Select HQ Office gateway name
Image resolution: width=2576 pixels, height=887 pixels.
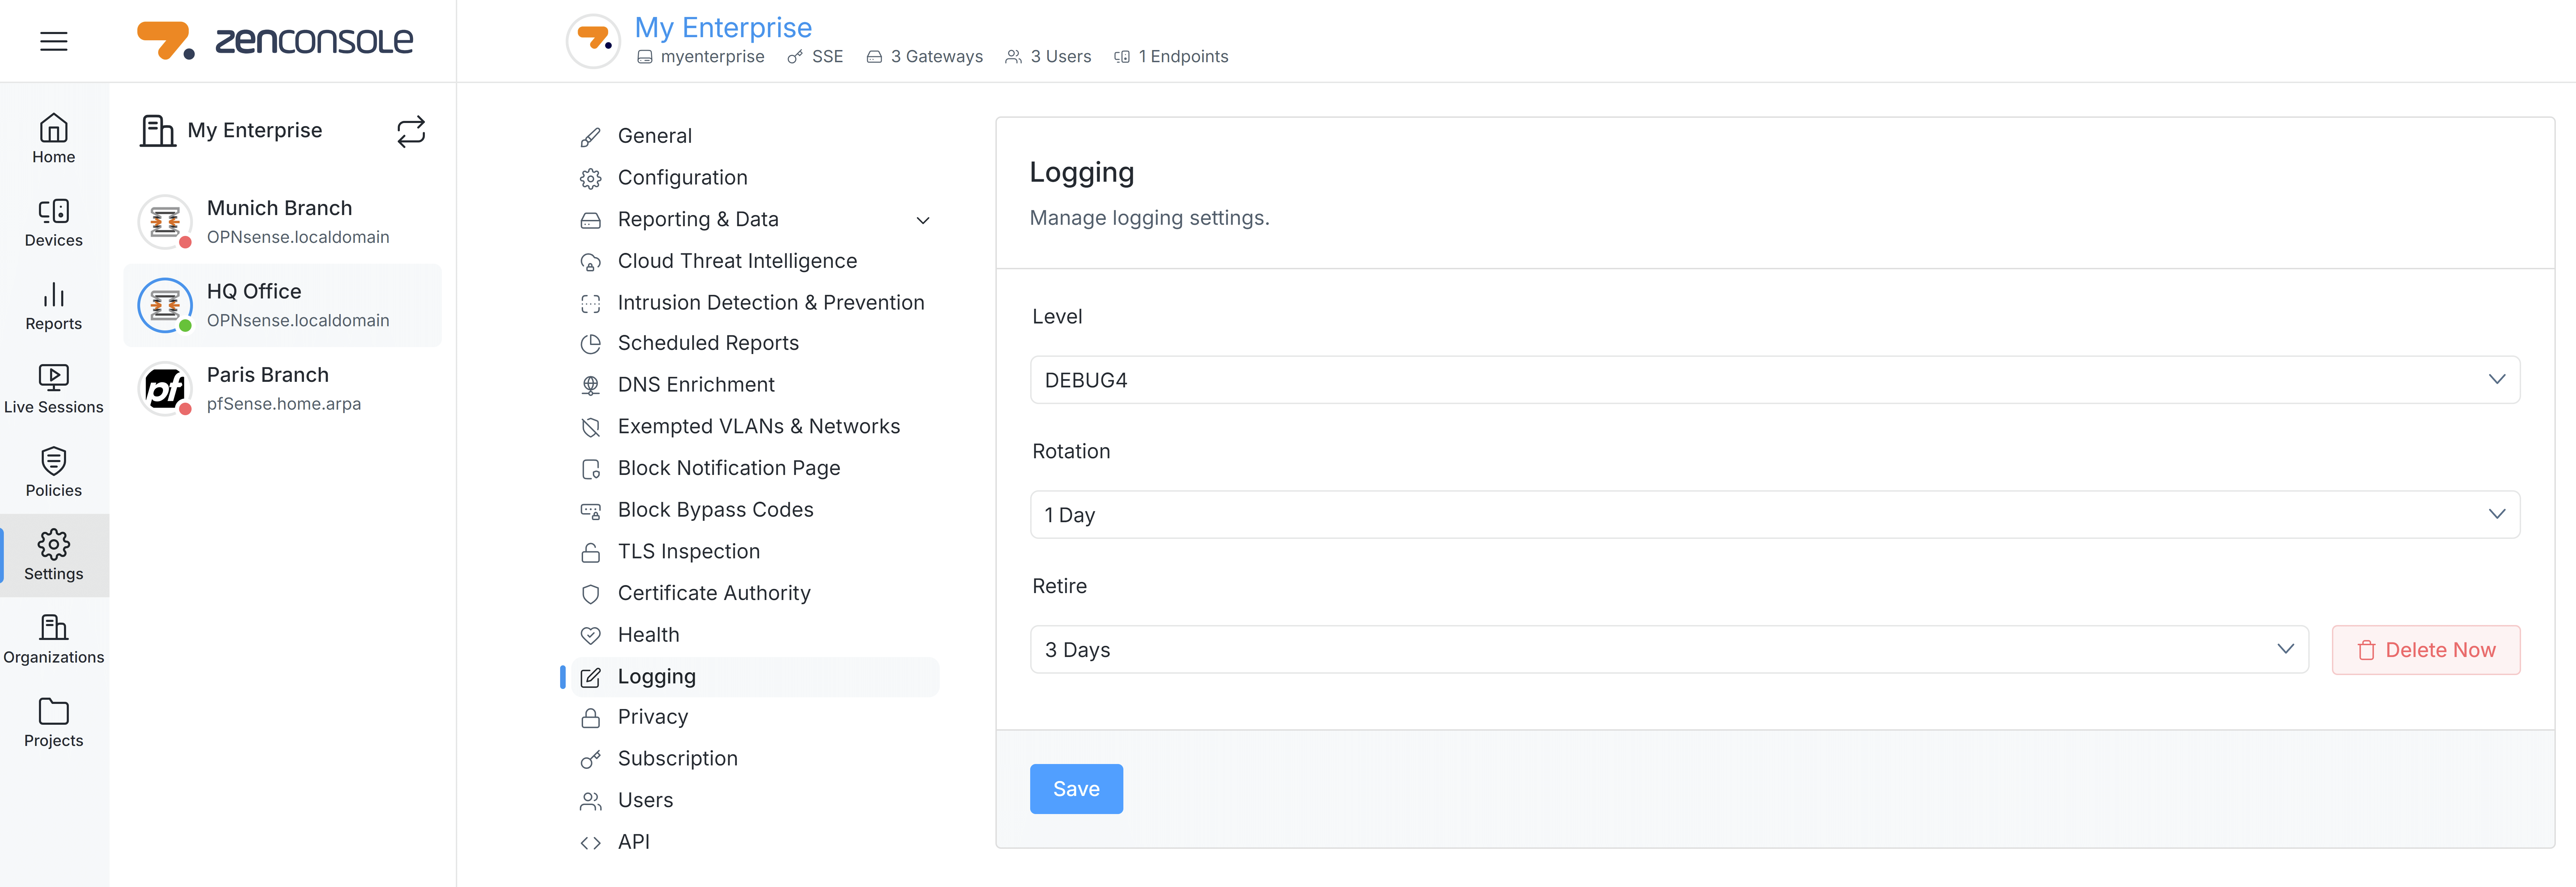tap(254, 292)
